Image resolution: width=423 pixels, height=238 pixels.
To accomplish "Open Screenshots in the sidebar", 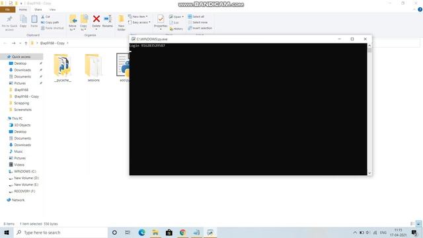I will 22,110.
